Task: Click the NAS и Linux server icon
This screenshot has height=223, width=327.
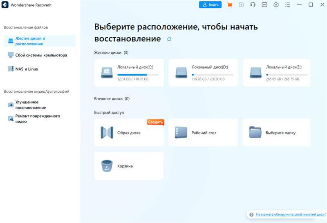Action: [x=11, y=69]
